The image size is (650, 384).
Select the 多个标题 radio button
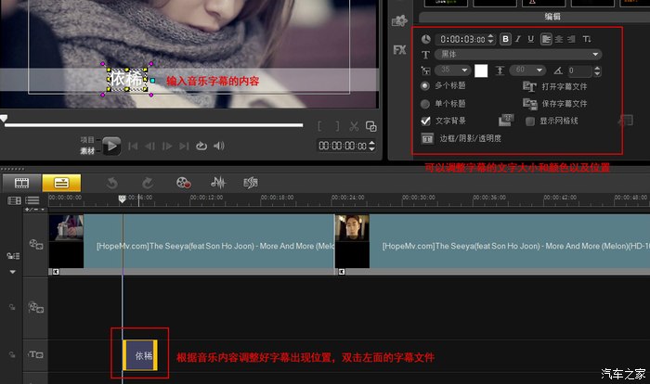[x=426, y=86]
